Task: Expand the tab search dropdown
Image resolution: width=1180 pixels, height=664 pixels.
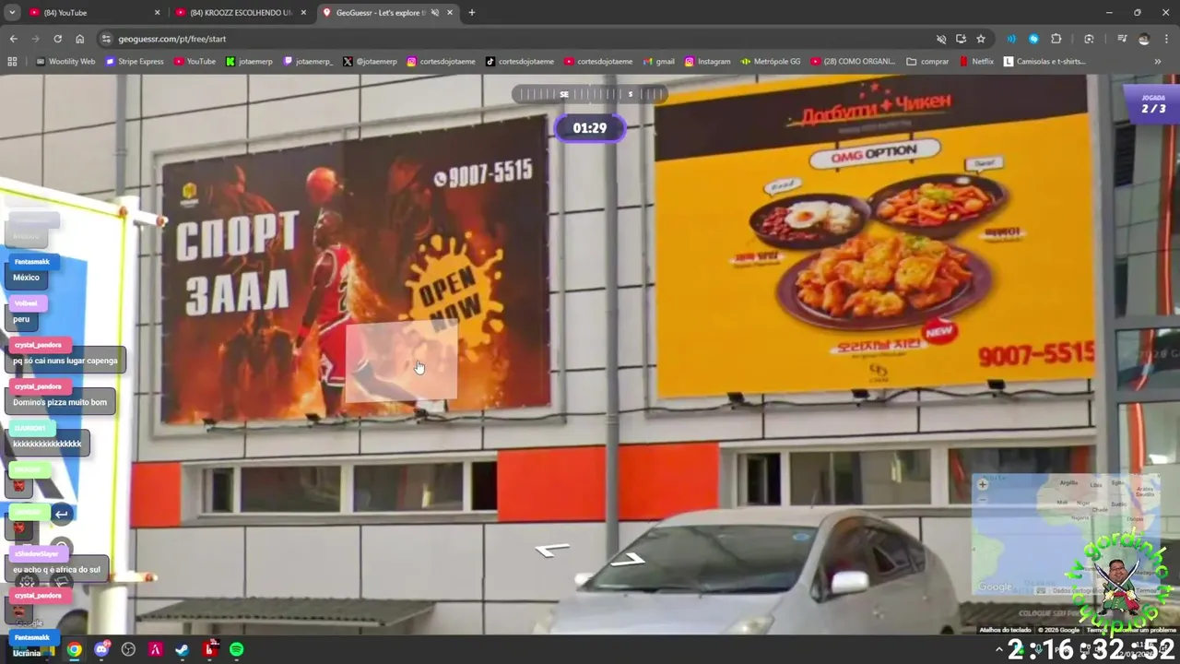Action: [12, 13]
